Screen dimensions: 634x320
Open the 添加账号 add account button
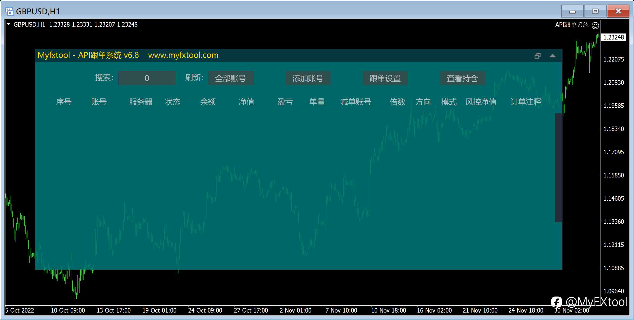pos(308,78)
